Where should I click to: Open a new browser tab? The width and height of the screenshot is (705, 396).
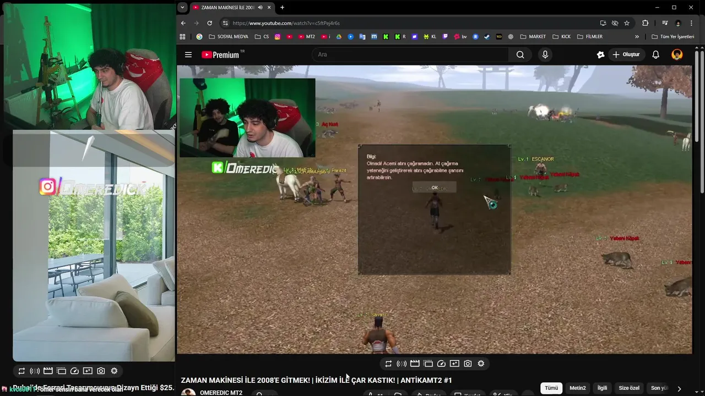[282, 8]
